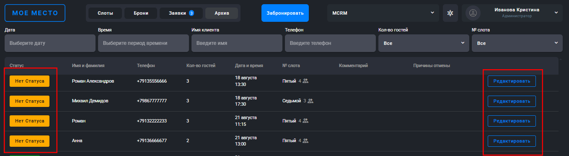The image size is (569, 156).
Task: Click guests icon in Анна's row
Action: [305, 141]
